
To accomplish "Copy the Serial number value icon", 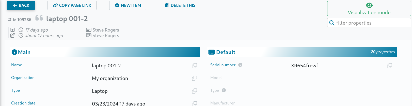I will 389,66.
